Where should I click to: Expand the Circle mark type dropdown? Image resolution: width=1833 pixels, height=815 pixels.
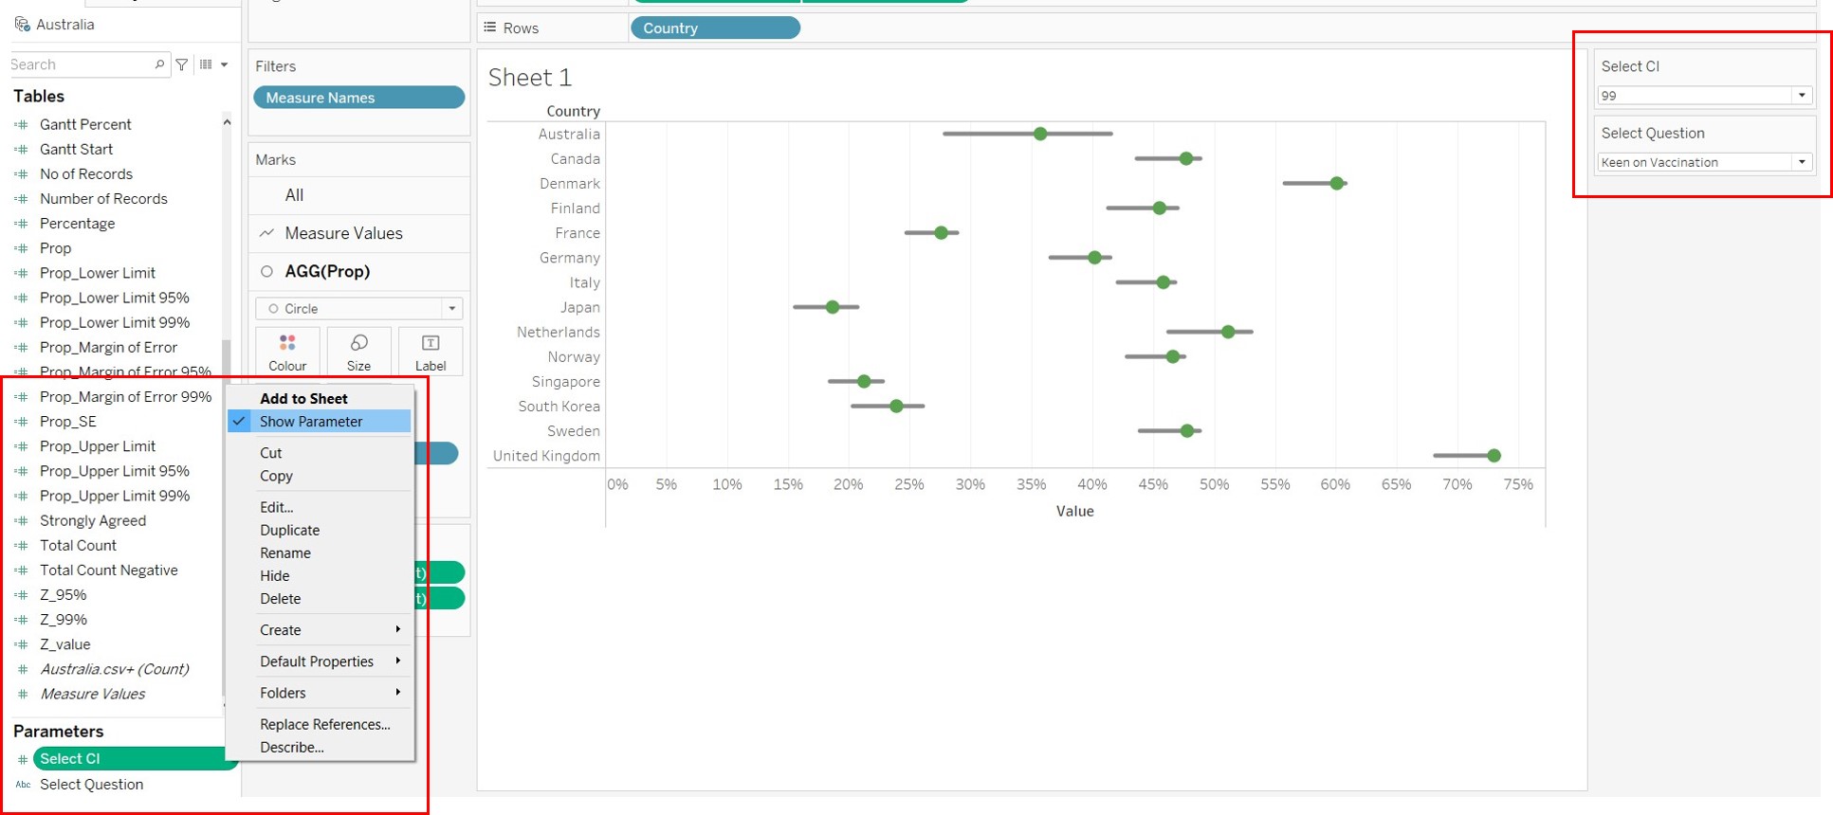click(451, 309)
